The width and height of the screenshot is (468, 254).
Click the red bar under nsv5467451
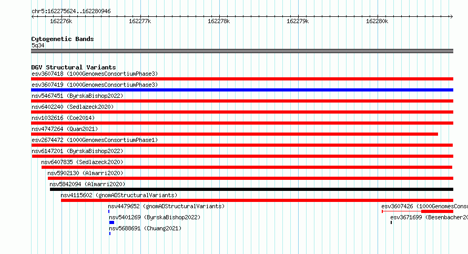point(242,101)
